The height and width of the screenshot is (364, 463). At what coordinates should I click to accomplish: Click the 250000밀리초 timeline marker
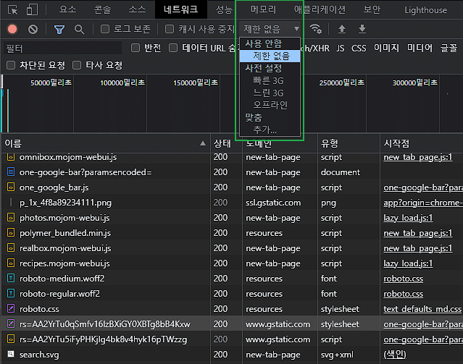pyautogui.click(x=342, y=82)
